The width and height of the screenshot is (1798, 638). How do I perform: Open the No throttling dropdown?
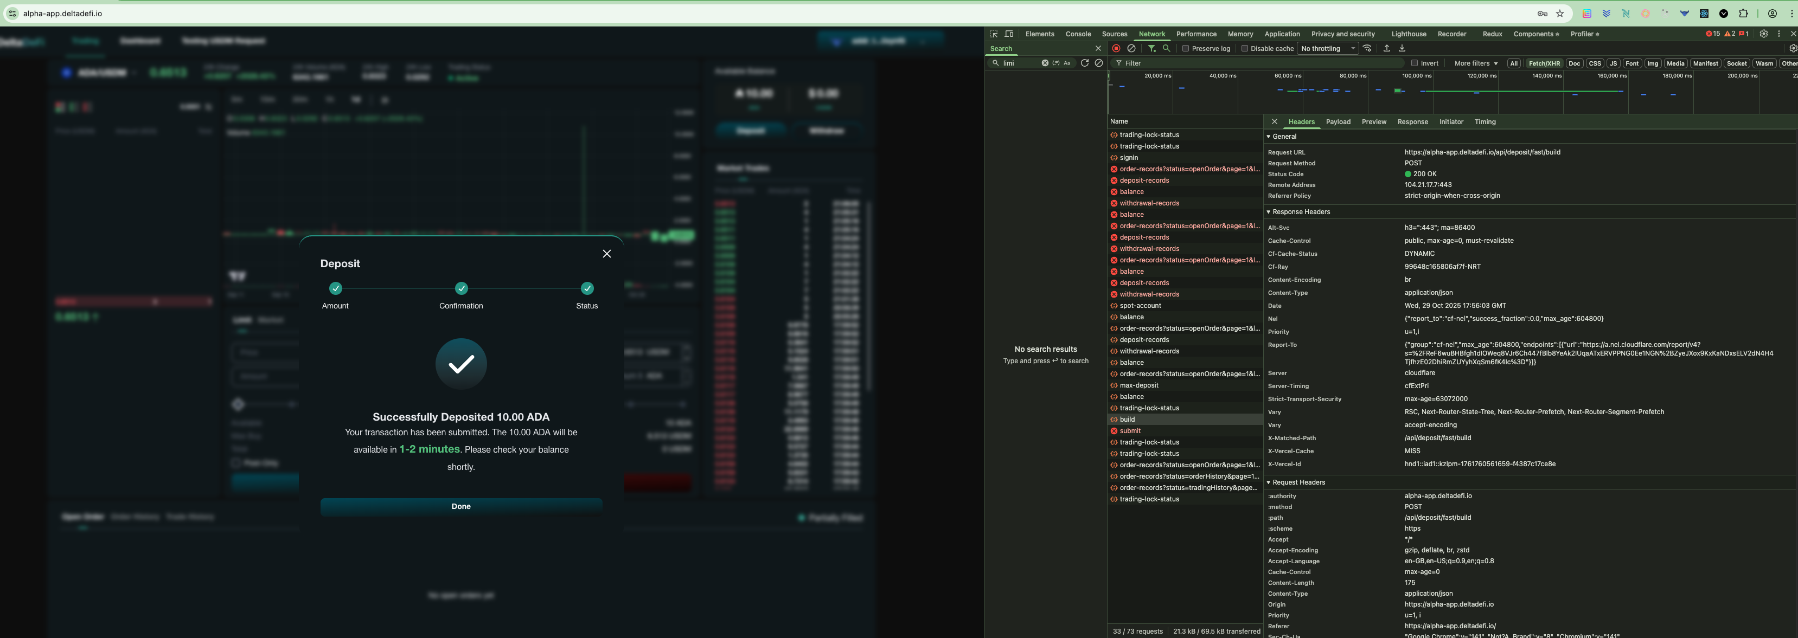[1328, 48]
